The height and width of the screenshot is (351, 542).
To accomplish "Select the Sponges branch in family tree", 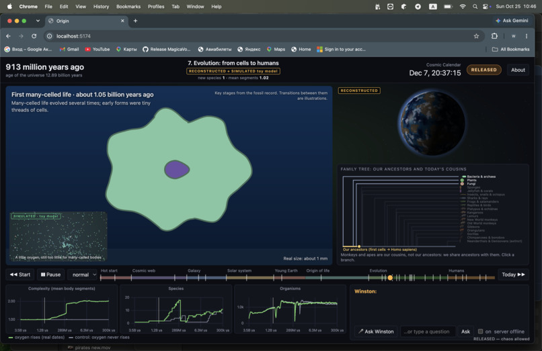I will pyautogui.click(x=473, y=187).
